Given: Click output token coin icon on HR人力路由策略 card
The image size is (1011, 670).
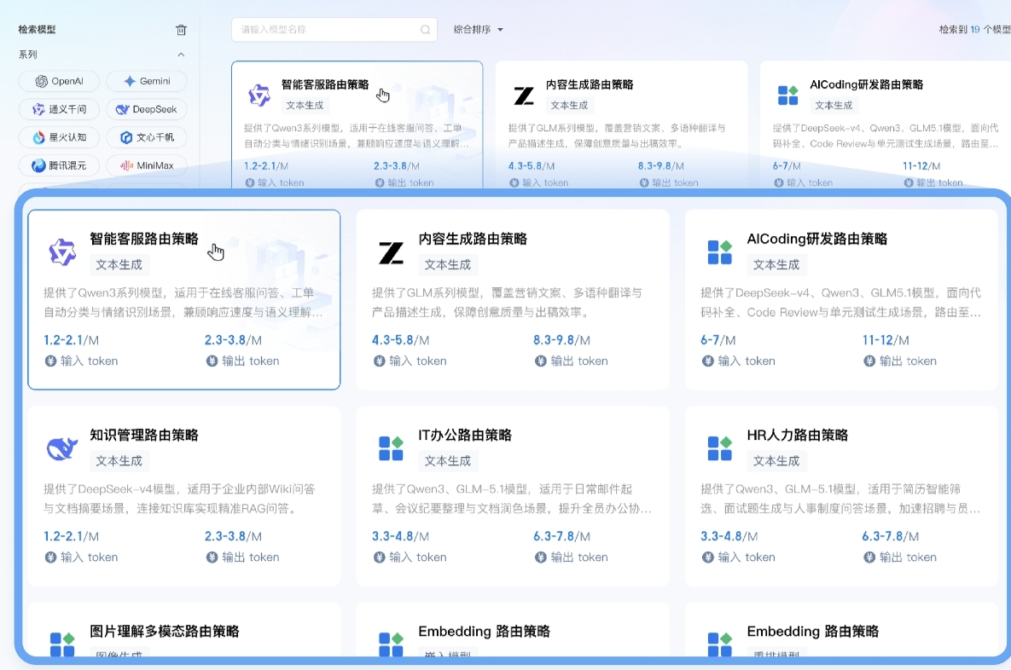Looking at the screenshot, I should tap(869, 557).
